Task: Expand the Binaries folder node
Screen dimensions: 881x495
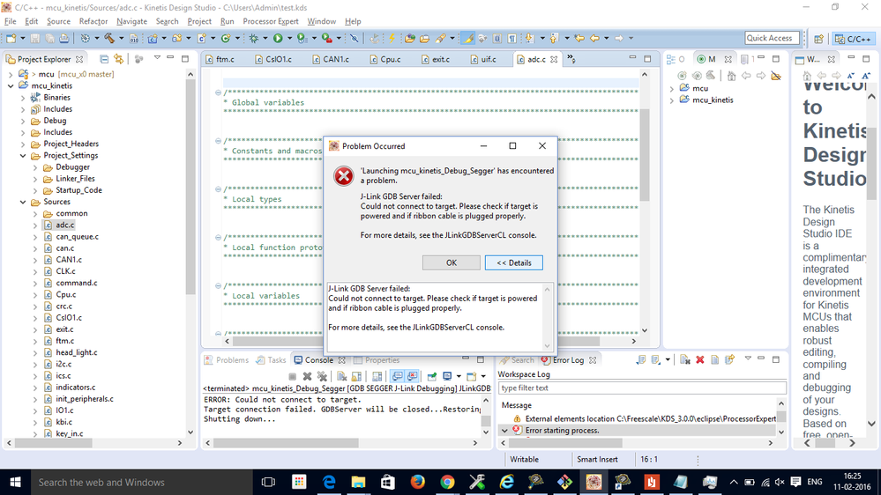Action: 23,98
